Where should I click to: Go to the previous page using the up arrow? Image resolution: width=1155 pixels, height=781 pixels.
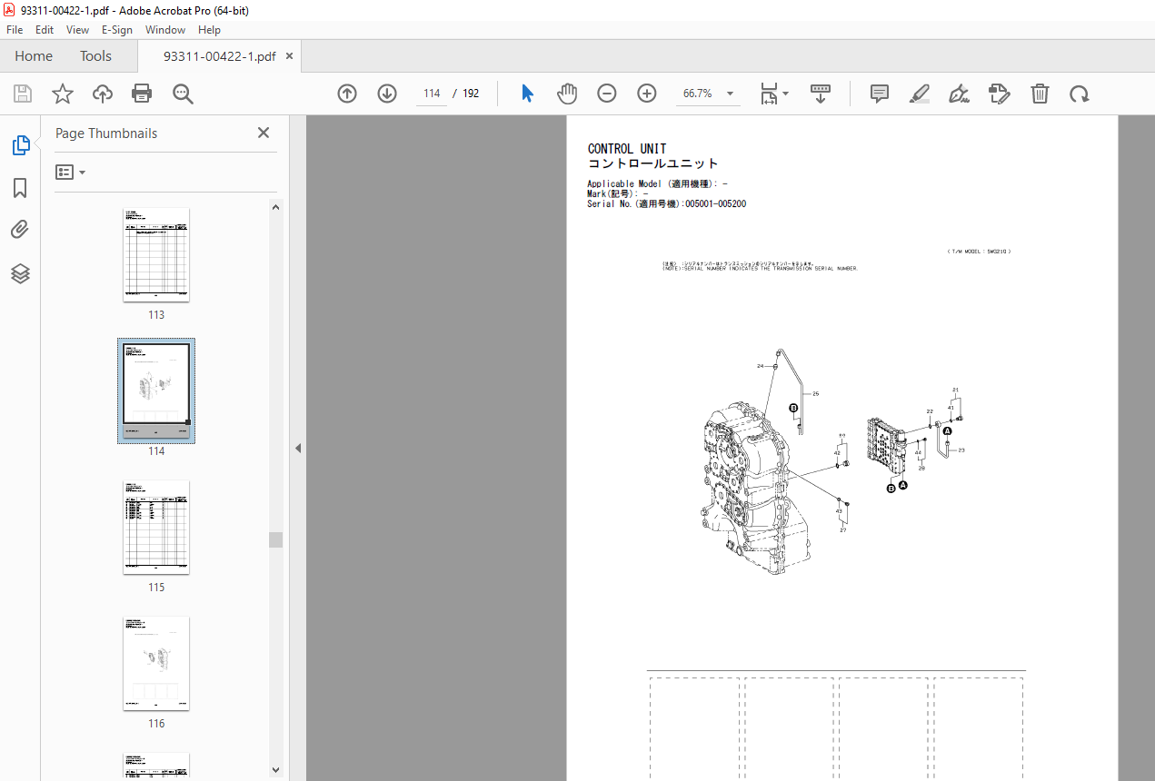tap(347, 94)
